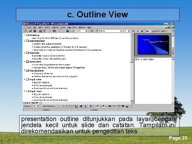
Task: Click the Open file icon
Action: tap(30, 31)
